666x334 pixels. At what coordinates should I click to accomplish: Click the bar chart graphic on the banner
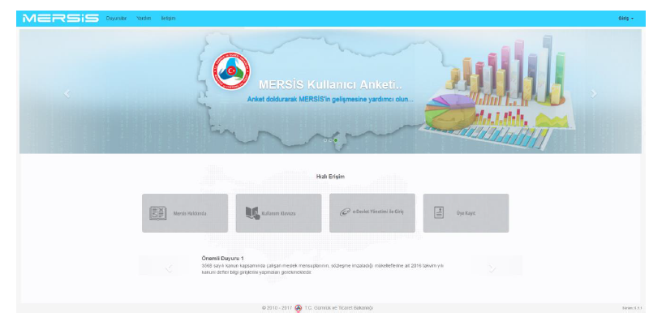[509, 70]
